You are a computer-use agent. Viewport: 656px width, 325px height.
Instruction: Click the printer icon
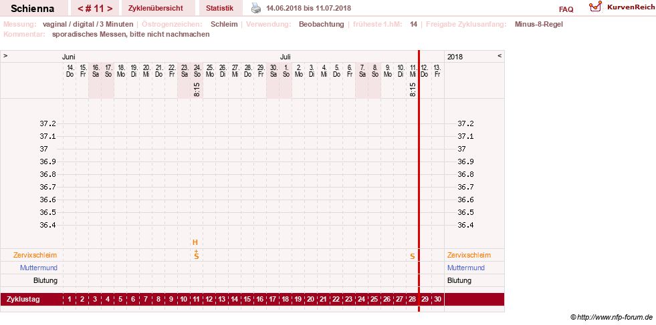click(256, 8)
